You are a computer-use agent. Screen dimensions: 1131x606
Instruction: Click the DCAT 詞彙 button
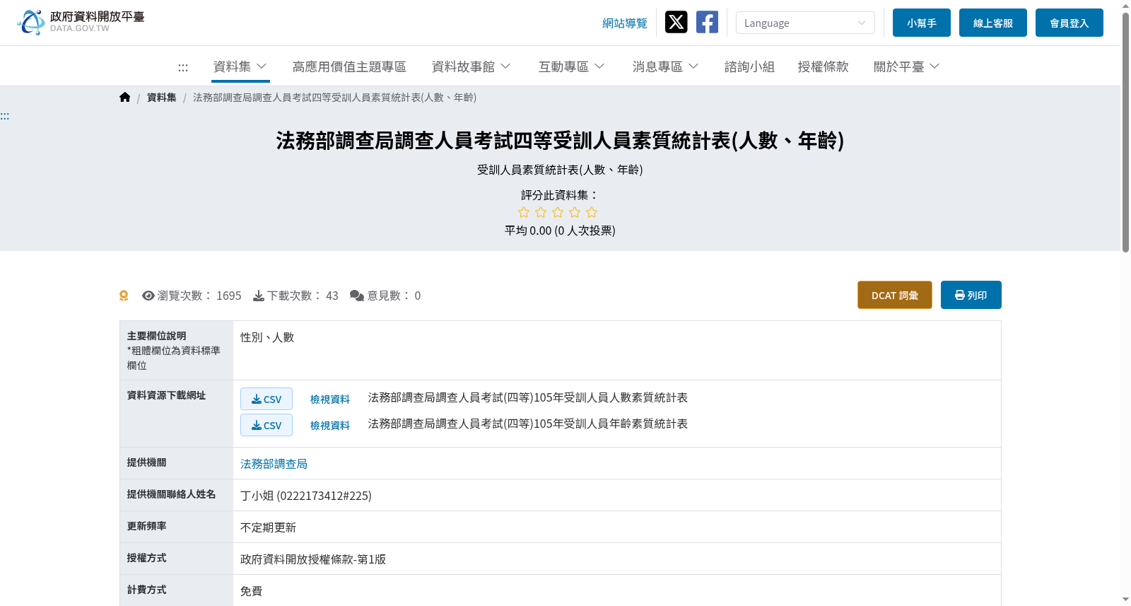(895, 295)
